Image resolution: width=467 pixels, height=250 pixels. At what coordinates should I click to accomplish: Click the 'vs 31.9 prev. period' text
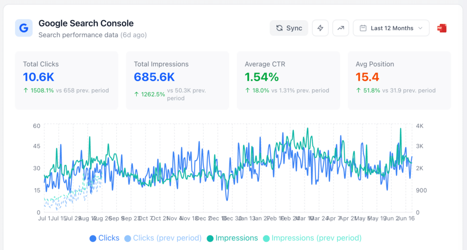click(409, 91)
